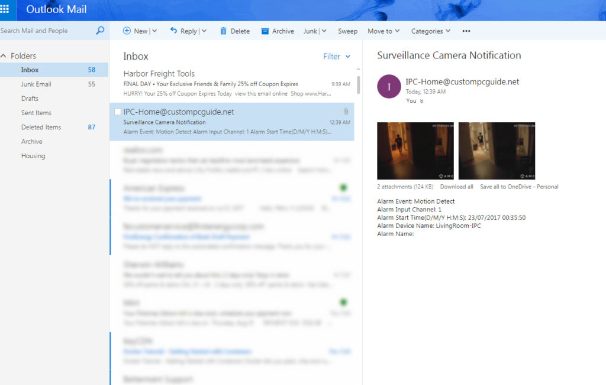Expand the Junk dropdown arrow
Screen dimensions: 606x385
click(x=324, y=31)
